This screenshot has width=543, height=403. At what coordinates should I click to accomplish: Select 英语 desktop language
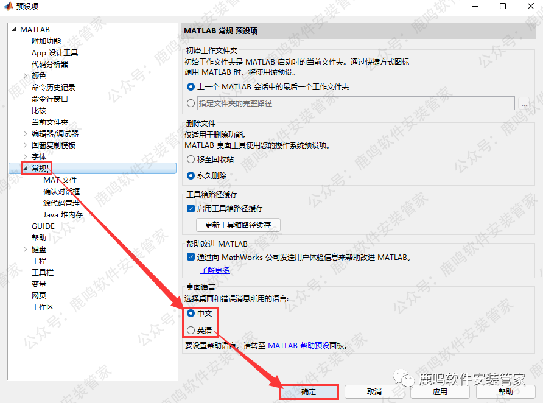click(x=191, y=331)
